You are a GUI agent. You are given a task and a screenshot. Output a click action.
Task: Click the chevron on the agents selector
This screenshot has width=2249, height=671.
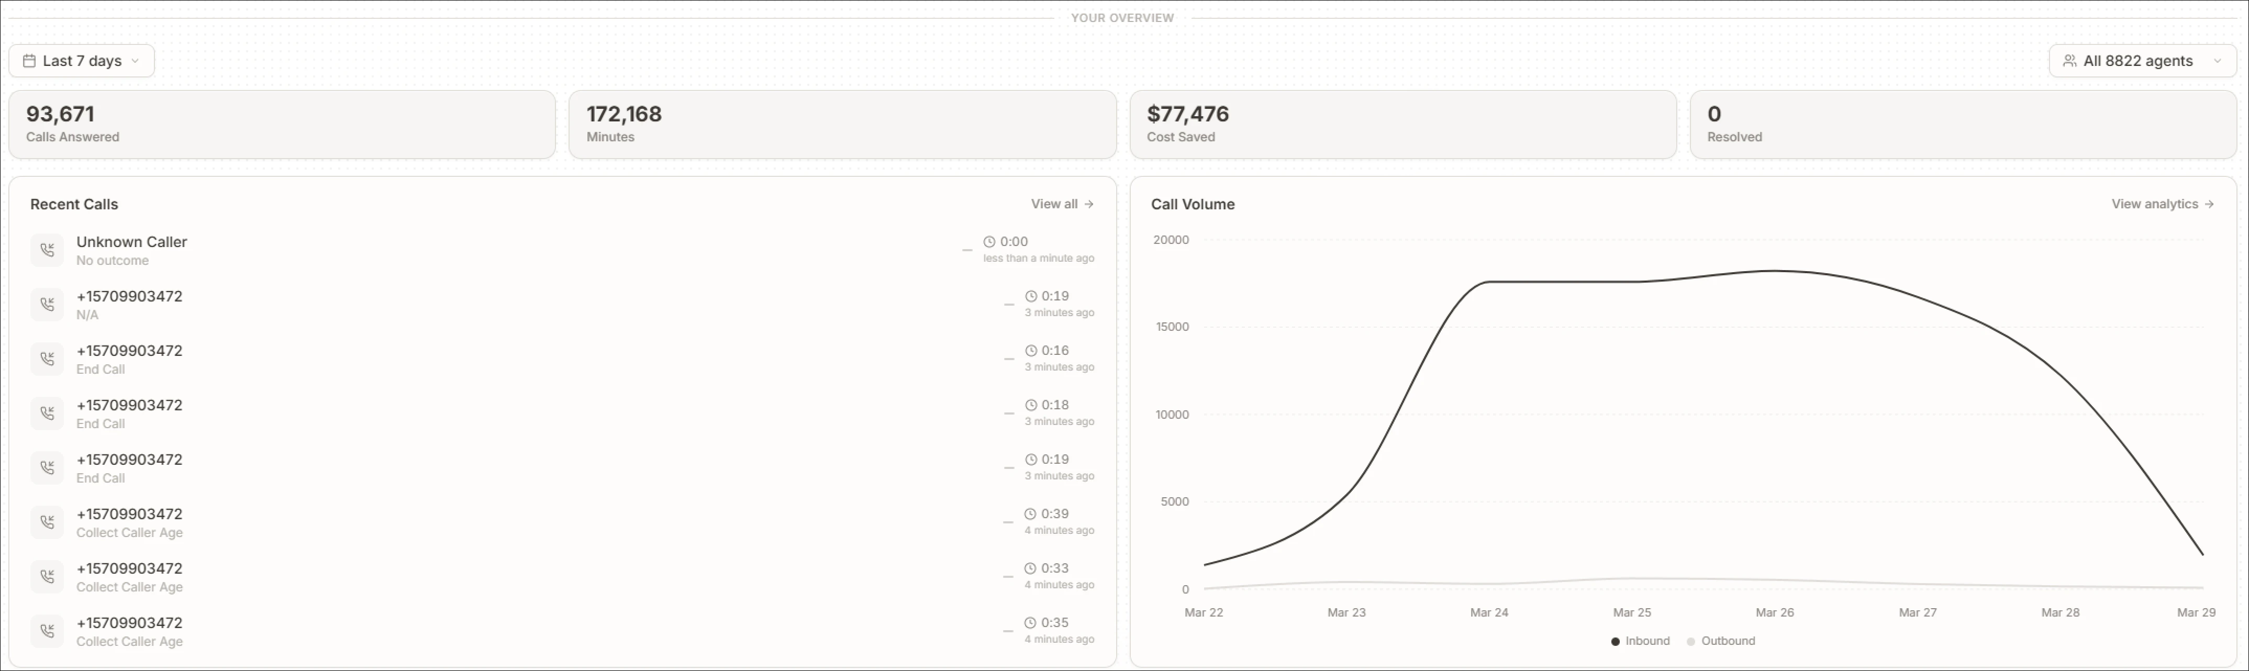click(2218, 61)
